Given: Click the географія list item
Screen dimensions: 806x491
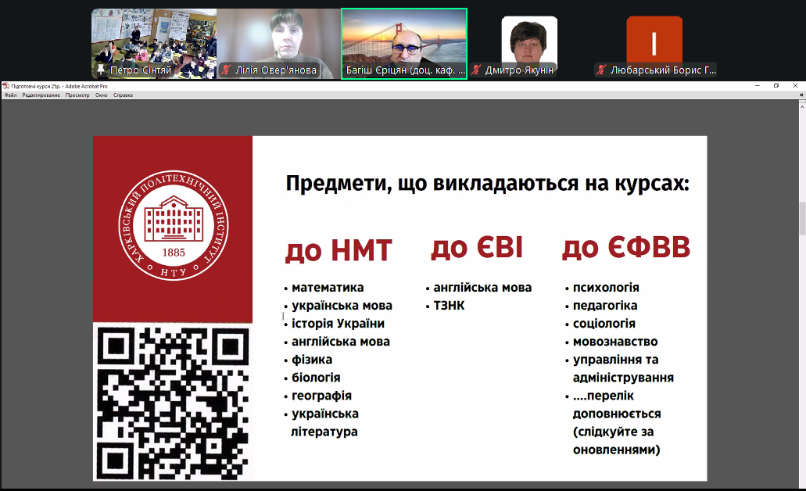Looking at the screenshot, I should (321, 396).
